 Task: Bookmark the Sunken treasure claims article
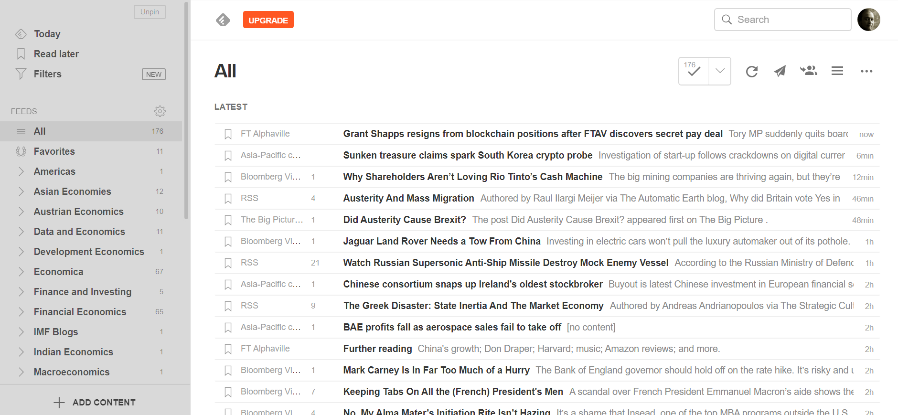(x=228, y=156)
